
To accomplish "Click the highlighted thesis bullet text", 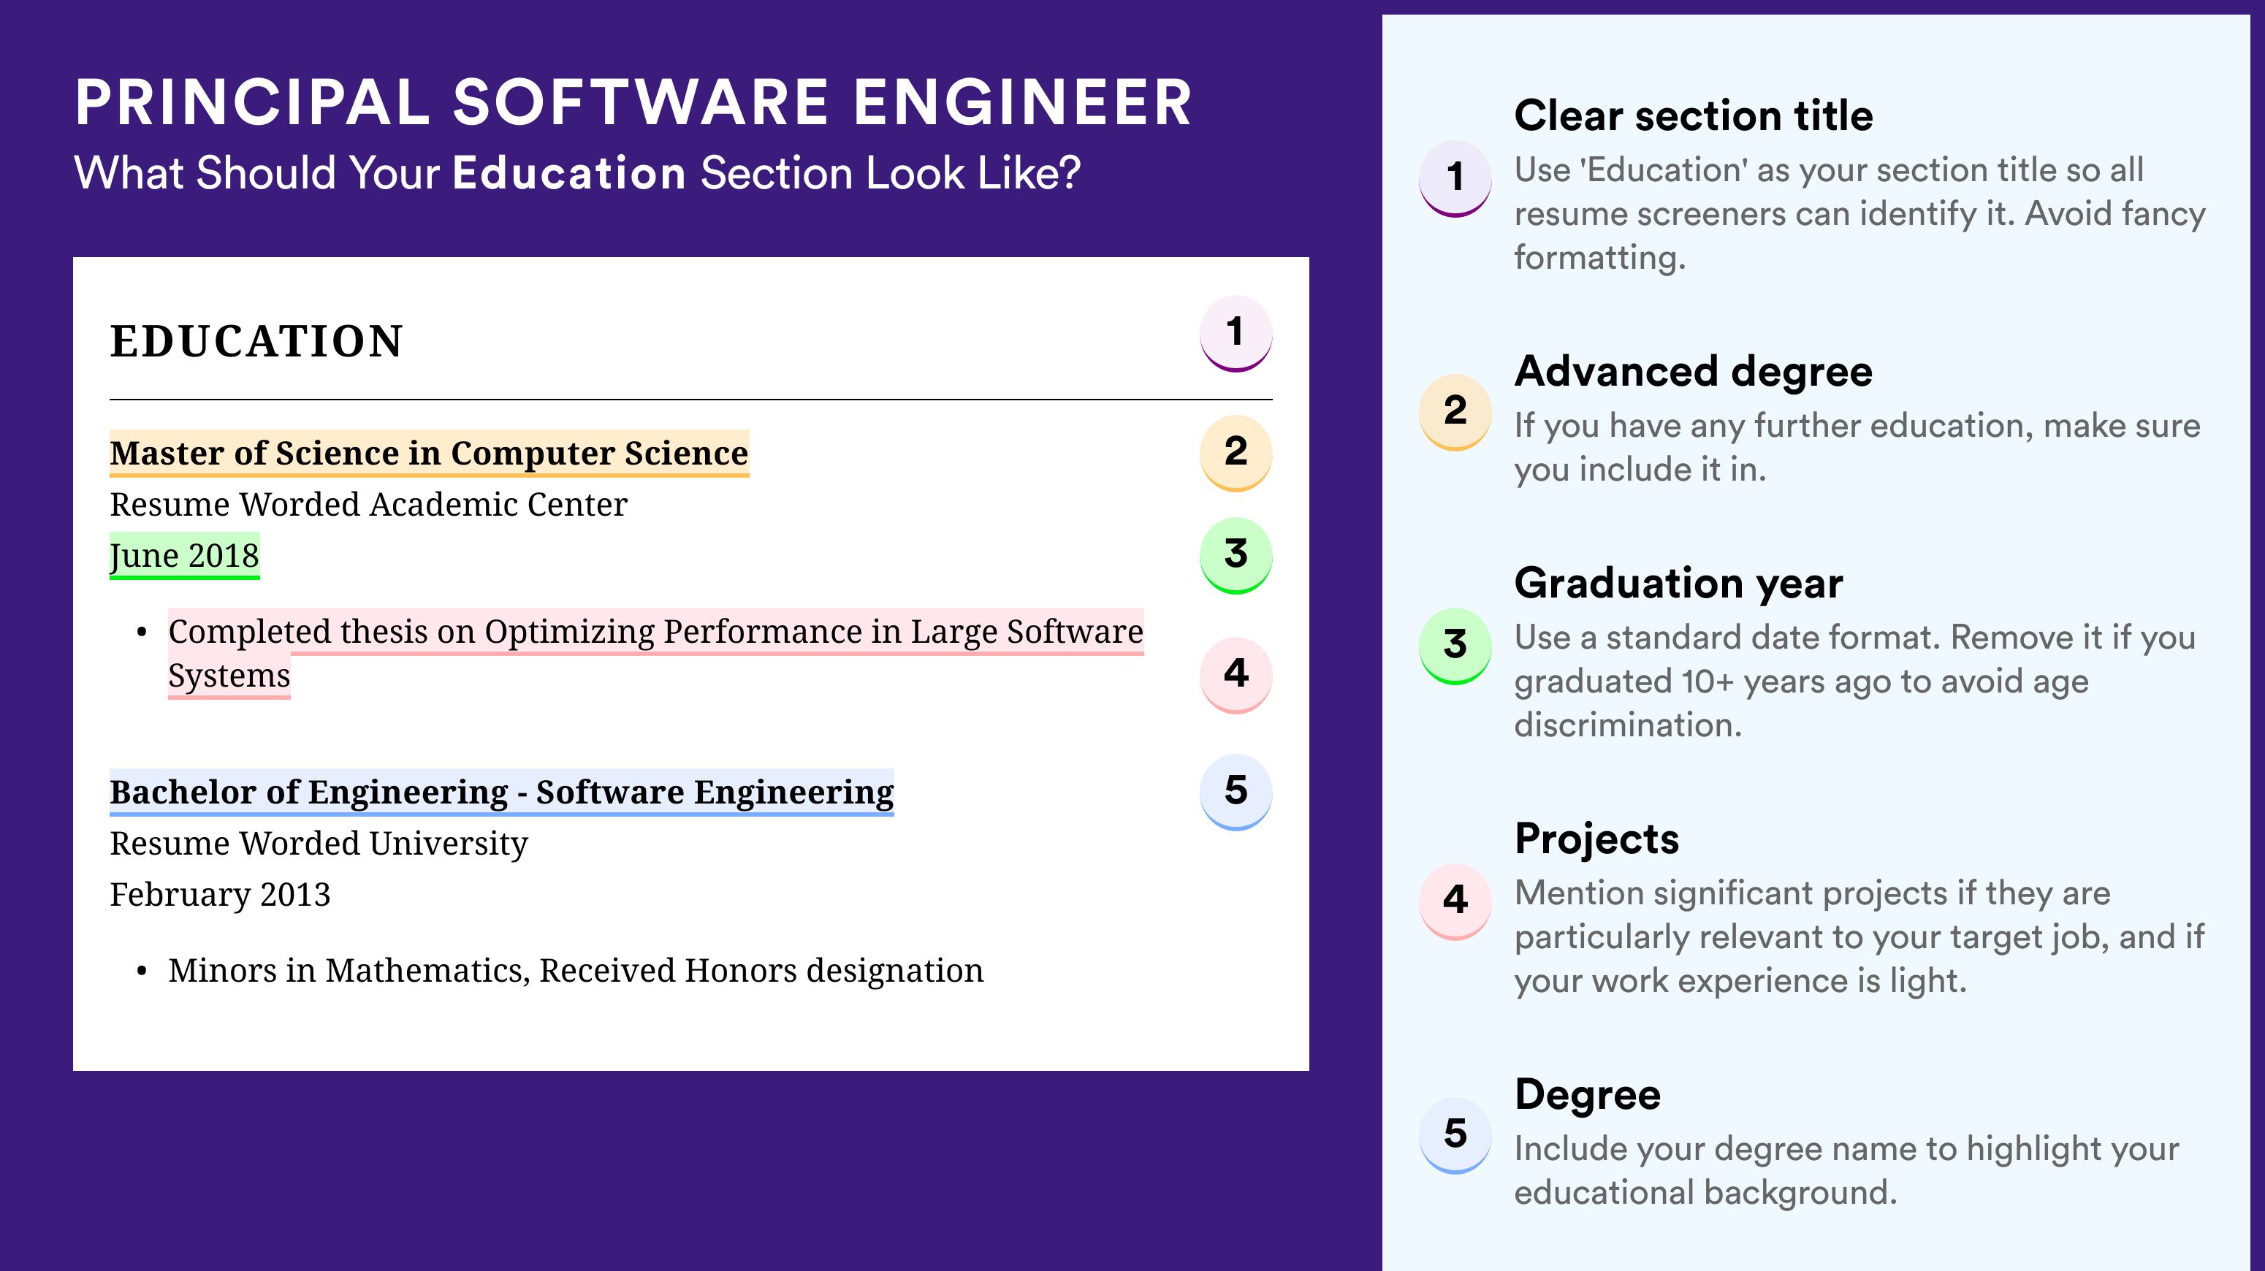I will 656,653.
